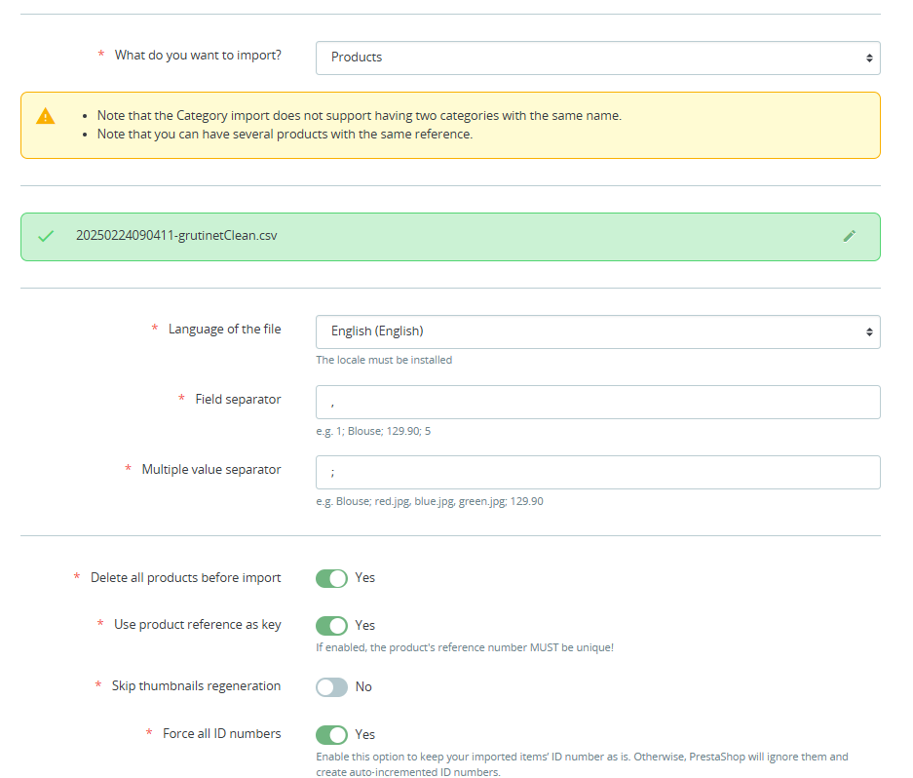Click the Field separator input field
This screenshot has height=778, width=913.
pos(597,403)
